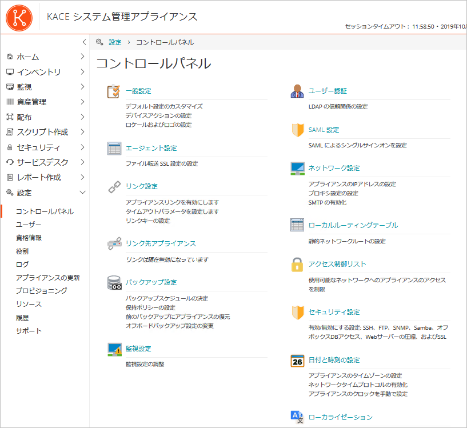Click the リンク先アプライアンス device icon
The image size is (467, 428).
point(114,243)
